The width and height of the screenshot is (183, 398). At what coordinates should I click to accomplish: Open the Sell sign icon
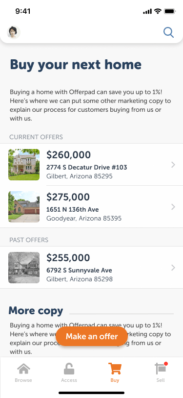[x=160, y=369]
